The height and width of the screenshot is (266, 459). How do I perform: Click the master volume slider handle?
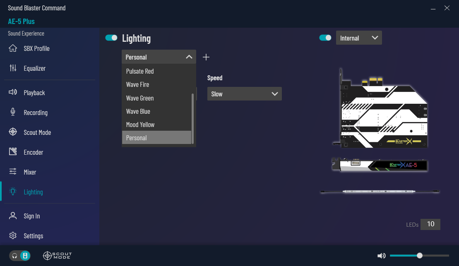coord(420,256)
